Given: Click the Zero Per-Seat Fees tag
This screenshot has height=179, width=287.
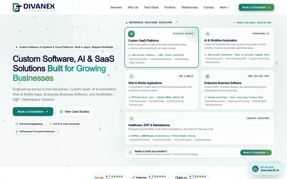Looking at the screenshot, I should point(258,76).
